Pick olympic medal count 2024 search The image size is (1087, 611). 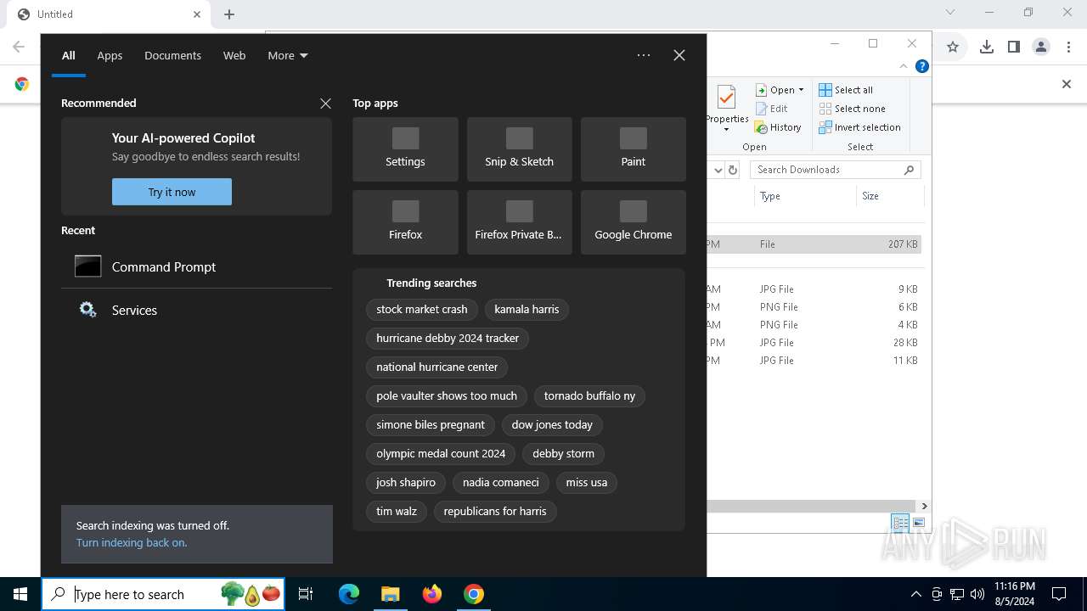441,453
